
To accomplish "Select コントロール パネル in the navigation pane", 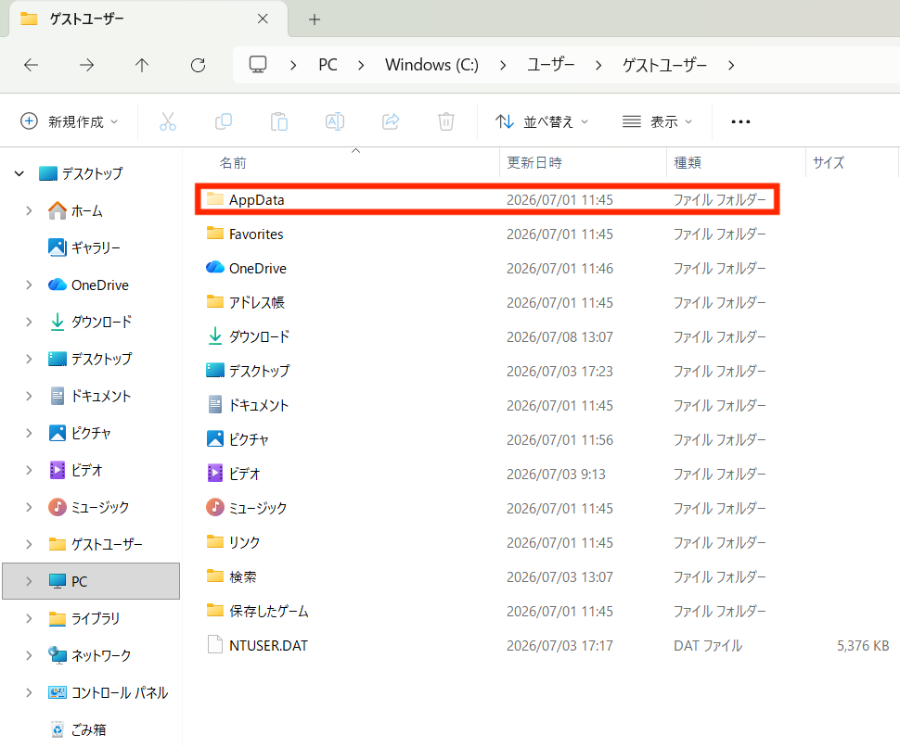I will [x=120, y=692].
